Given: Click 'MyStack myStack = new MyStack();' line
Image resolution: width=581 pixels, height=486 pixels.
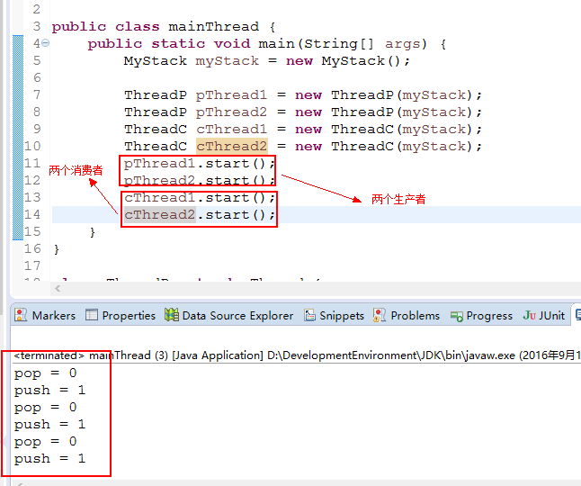Looking at the screenshot, I should 267,61.
